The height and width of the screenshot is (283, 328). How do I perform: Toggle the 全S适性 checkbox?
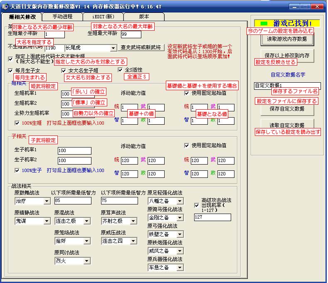pyautogui.click(x=120, y=70)
